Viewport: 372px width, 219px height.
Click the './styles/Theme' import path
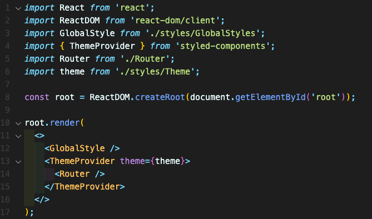(x=155, y=72)
